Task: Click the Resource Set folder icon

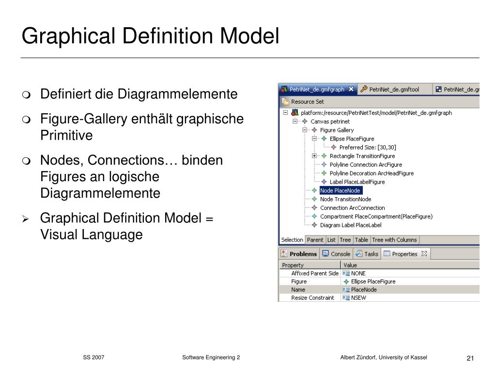Action: click(285, 102)
